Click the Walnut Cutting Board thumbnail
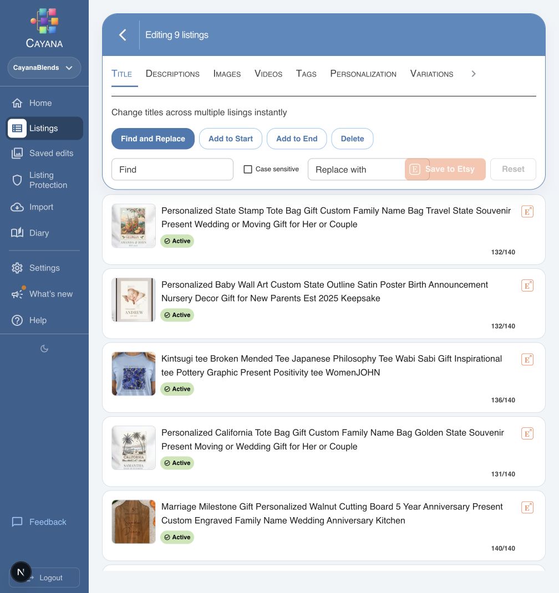Viewport: 559px width, 593px height. [134, 522]
